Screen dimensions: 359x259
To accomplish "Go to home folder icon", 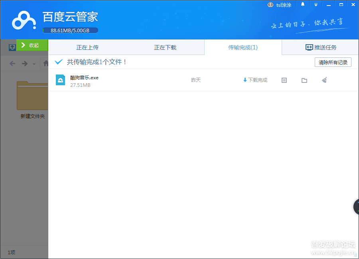I will click(x=45, y=63).
